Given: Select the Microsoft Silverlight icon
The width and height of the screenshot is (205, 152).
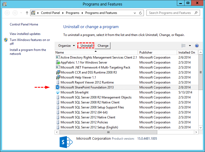Looking at the screenshot, I should point(58,92).
